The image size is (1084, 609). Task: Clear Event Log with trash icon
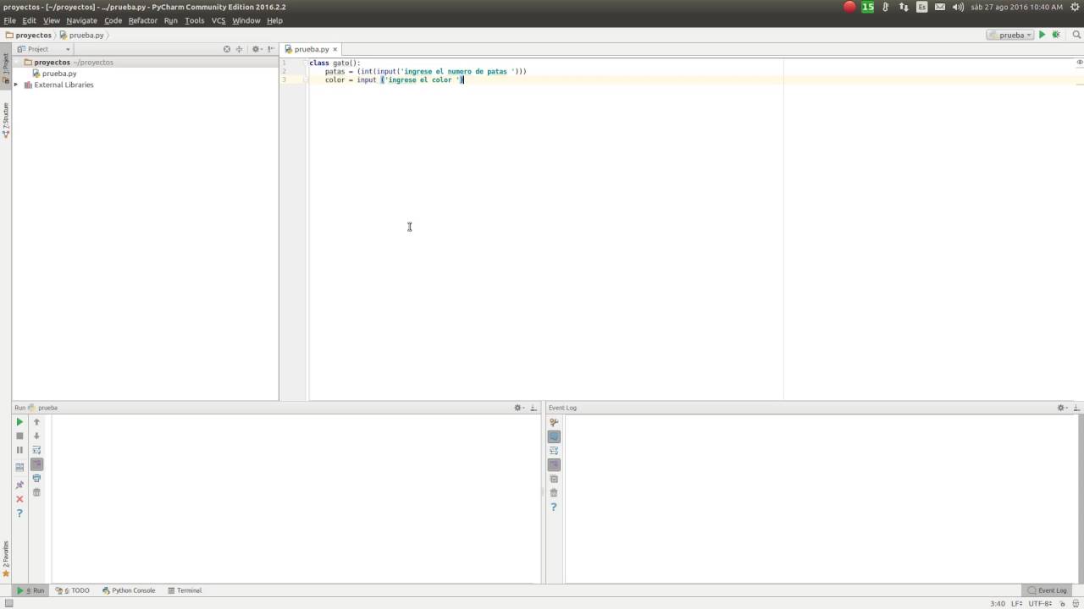[x=554, y=492]
